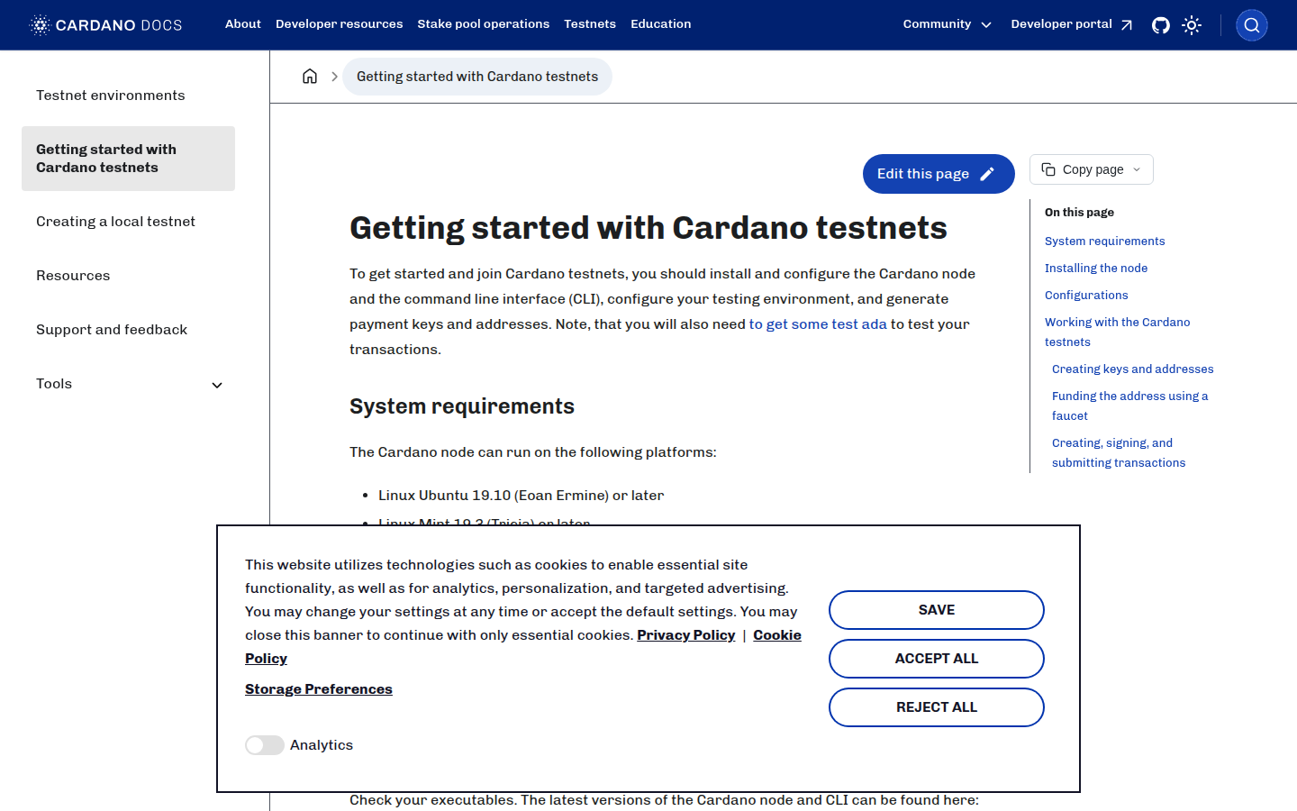Open Stake pool operations in the navbar
Screen dimensions: 1297x811
[x=484, y=24]
